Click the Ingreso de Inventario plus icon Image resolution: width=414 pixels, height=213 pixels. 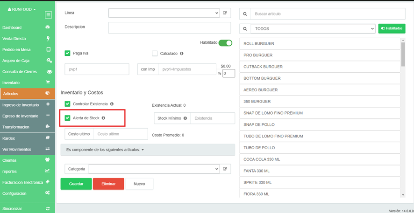[48, 104]
